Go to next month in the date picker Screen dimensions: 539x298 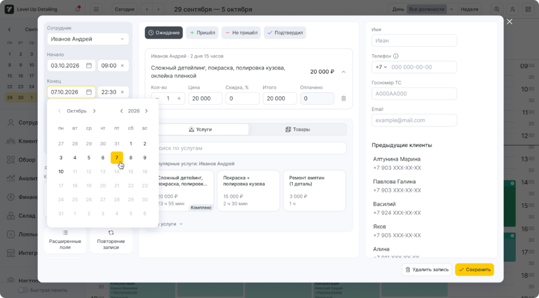pos(94,111)
